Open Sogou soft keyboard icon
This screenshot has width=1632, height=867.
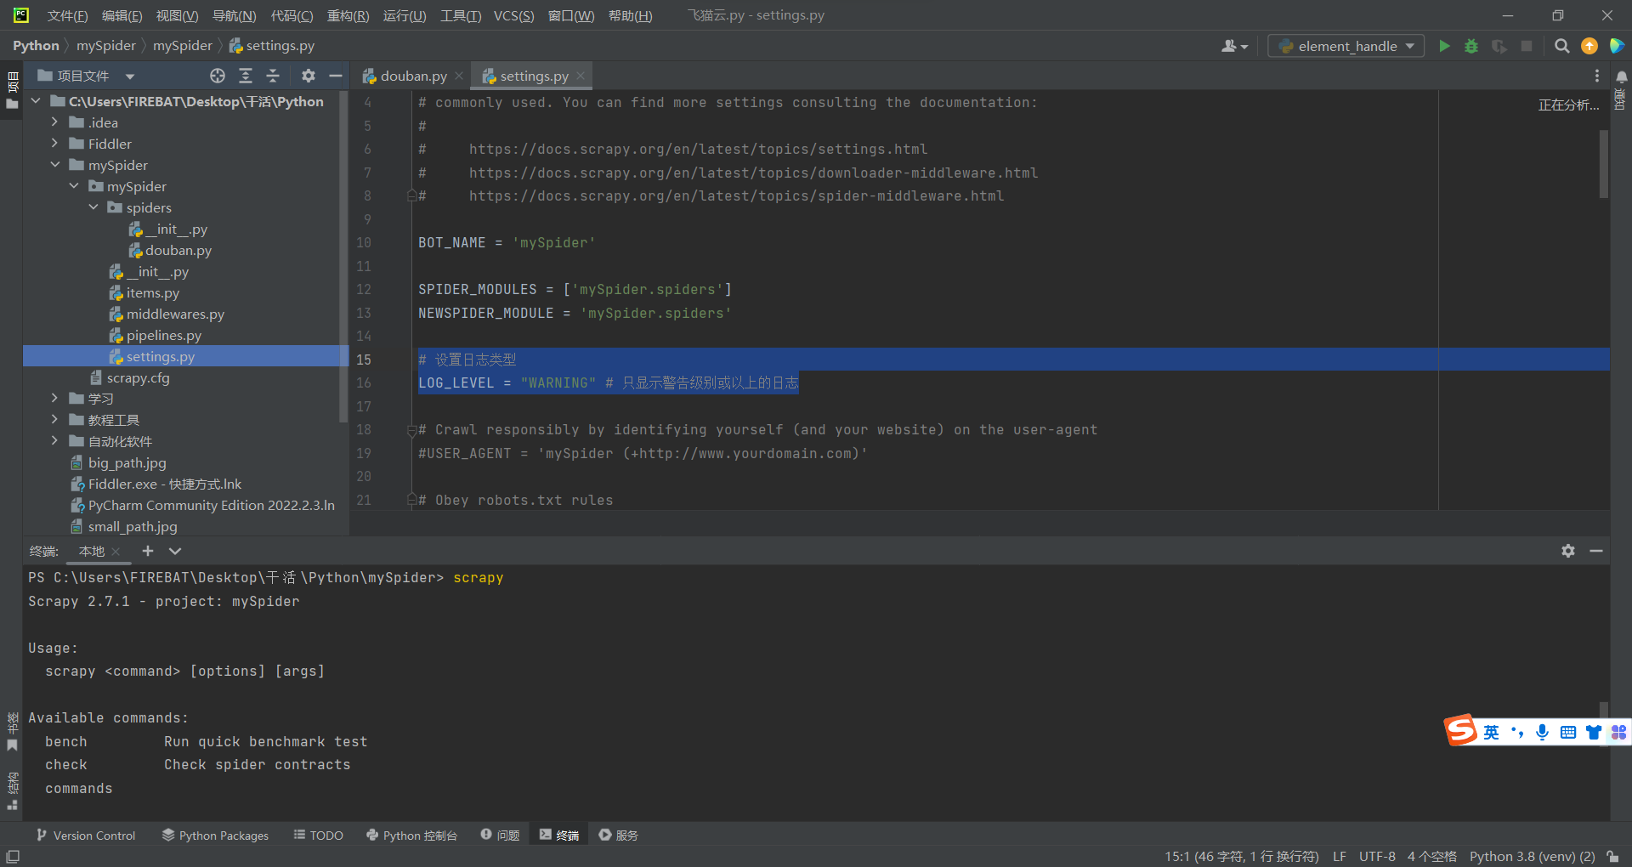[1568, 732]
